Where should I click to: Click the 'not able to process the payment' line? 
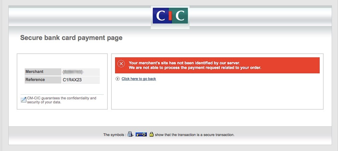coord(195,68)
